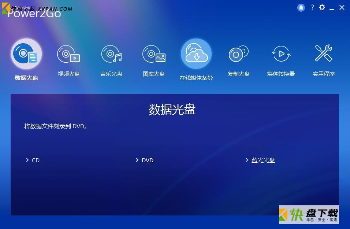This screenshot has height=229, width=350.
Task: Click the 数据光盘 panel heading
Action: [x=172, y=110]
